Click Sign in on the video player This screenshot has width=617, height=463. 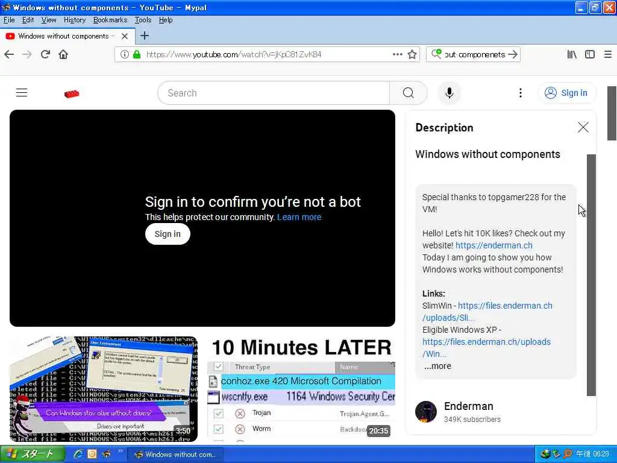pos(168,234)
